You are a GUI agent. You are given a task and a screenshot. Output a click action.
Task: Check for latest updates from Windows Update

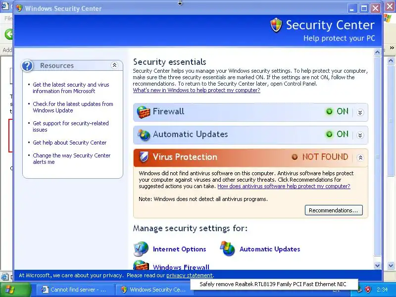73,107
